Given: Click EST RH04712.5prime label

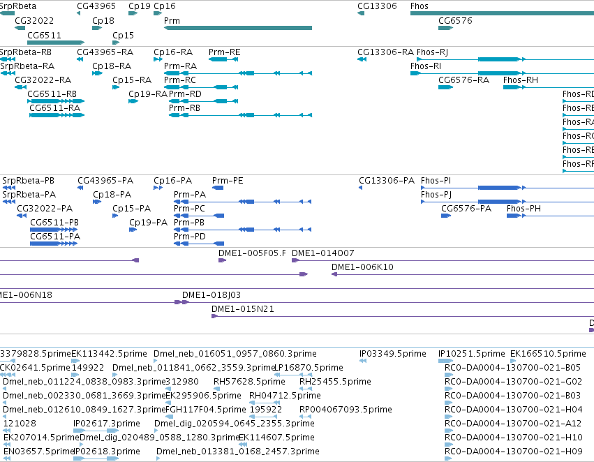Looking at the screenshot, I should 285,396.
